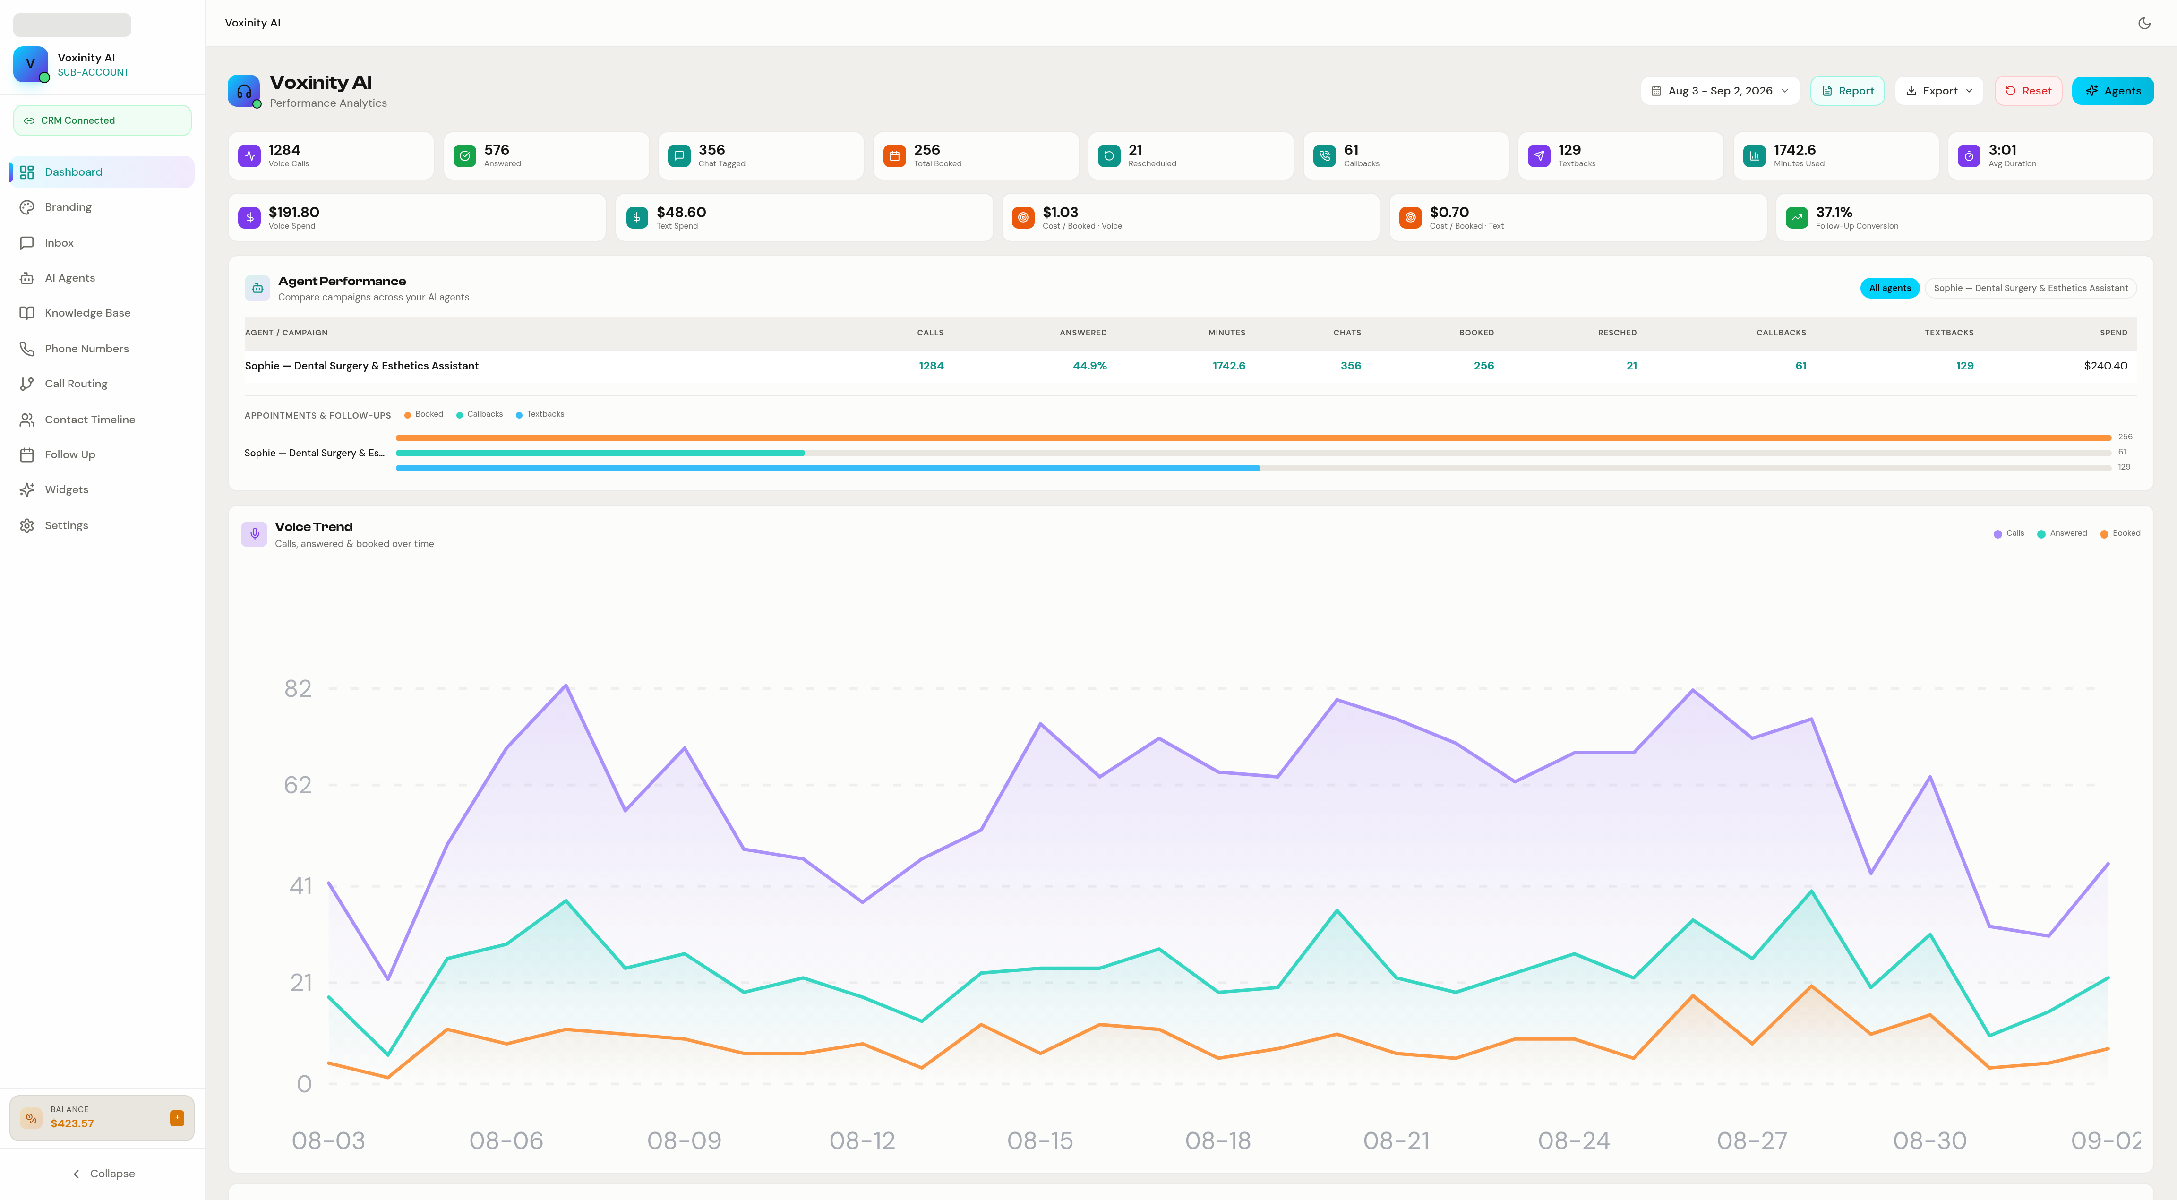Click the 08-15 date on the chart axis

point(1039,1141)
